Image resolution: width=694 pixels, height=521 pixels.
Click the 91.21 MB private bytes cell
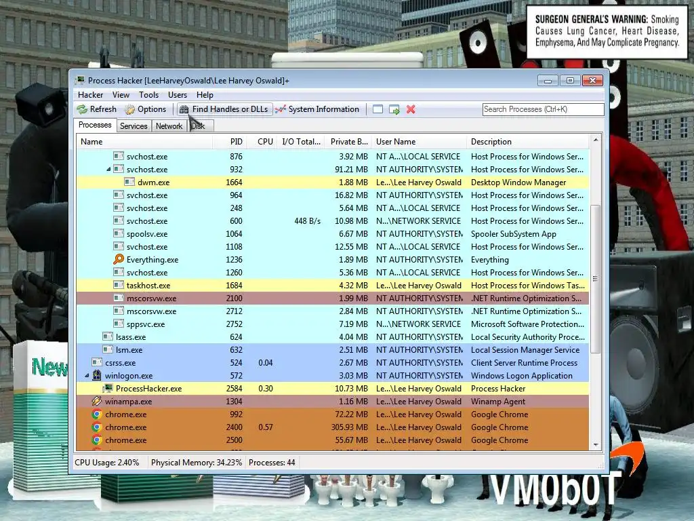coord(352,169)
